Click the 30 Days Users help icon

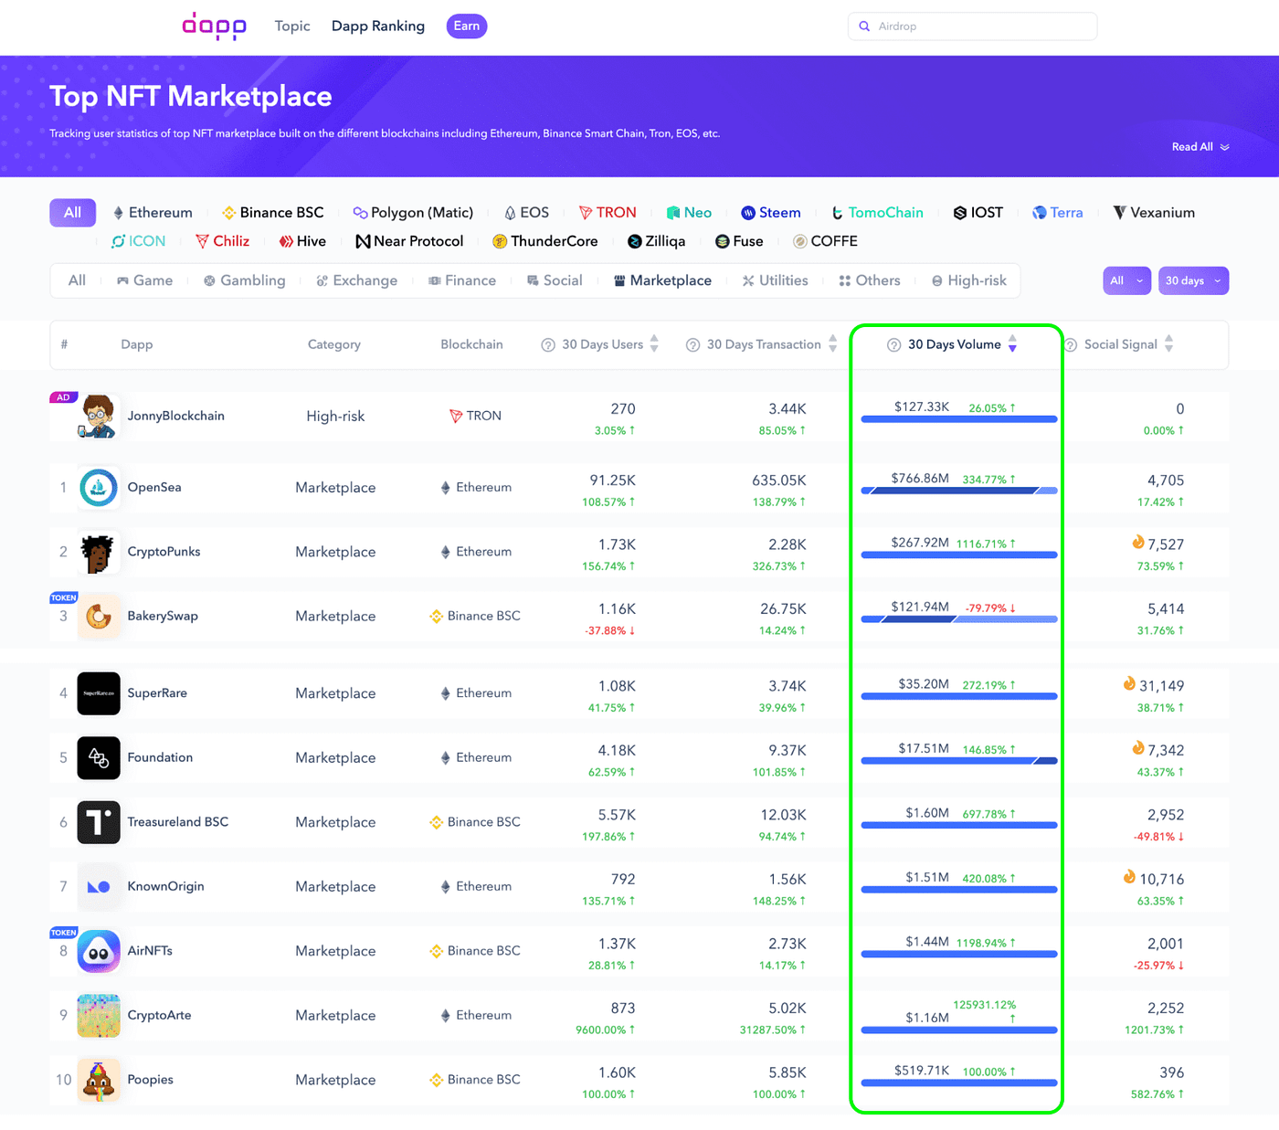tap(548, 345)
